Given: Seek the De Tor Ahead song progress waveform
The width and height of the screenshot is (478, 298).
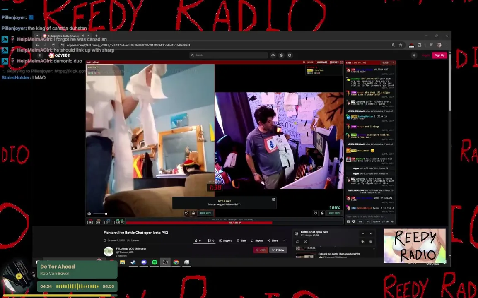Looking at the screenshot, I should pyautogui.click(x=77, y=286).
